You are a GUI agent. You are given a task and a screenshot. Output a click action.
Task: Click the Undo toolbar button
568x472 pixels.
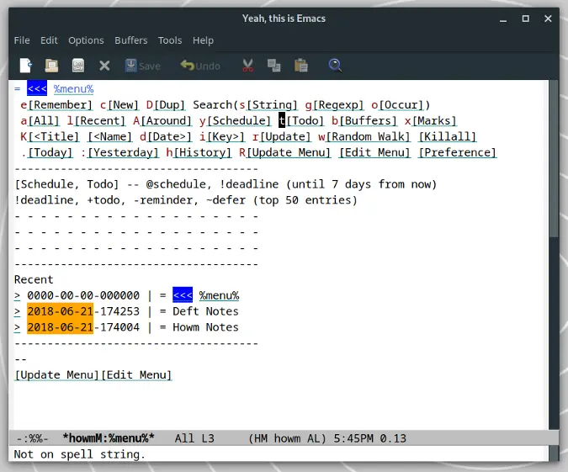(x=200, y=66)
